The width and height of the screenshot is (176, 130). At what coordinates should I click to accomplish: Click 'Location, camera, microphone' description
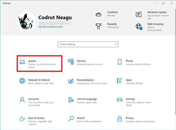tap(140, 122)
